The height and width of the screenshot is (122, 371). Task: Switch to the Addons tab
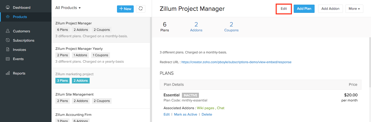pyautogui.click(x=196, y=27)
